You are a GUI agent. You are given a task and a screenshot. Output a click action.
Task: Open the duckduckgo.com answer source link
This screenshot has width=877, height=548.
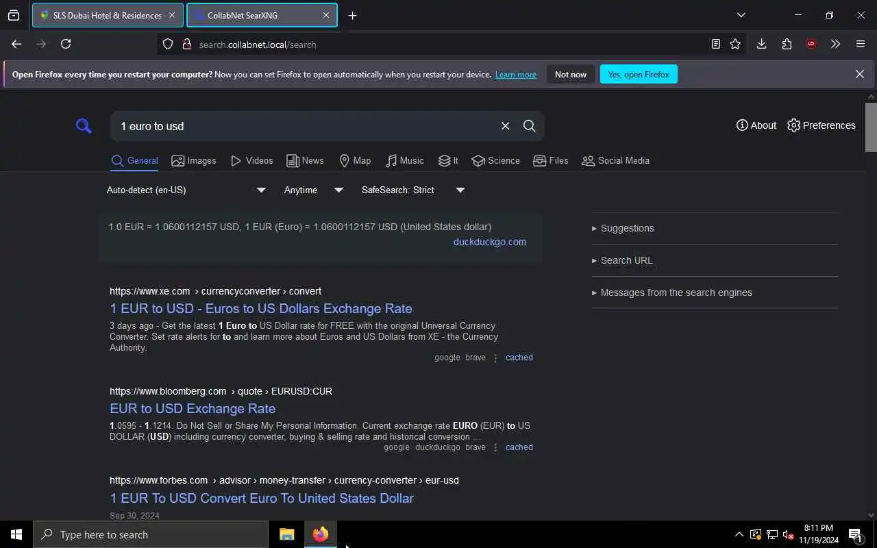pyautogui.click(x=490, y=242)
